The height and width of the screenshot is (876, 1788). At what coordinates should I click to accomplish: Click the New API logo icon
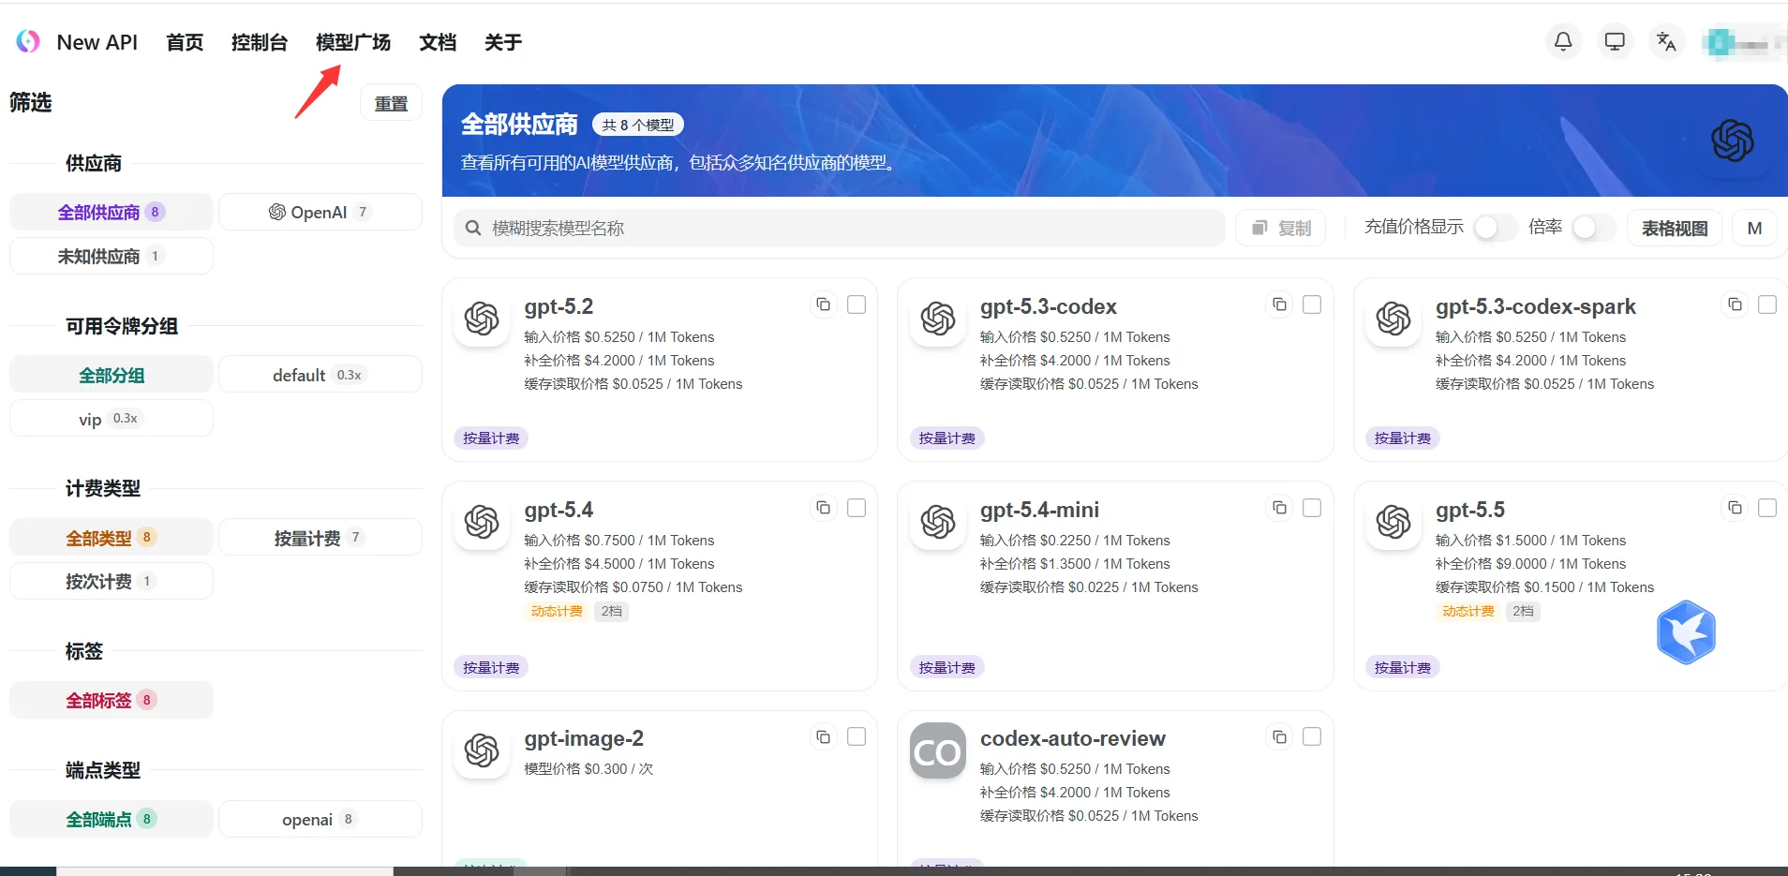coord(28,41)
